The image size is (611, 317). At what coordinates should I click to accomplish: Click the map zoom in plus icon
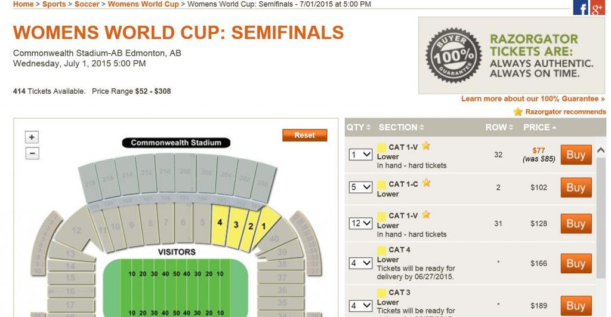[32, 137]
